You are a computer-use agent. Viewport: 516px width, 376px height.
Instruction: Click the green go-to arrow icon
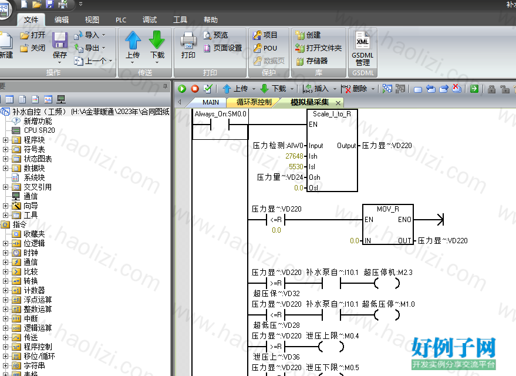tap(474, 89)
